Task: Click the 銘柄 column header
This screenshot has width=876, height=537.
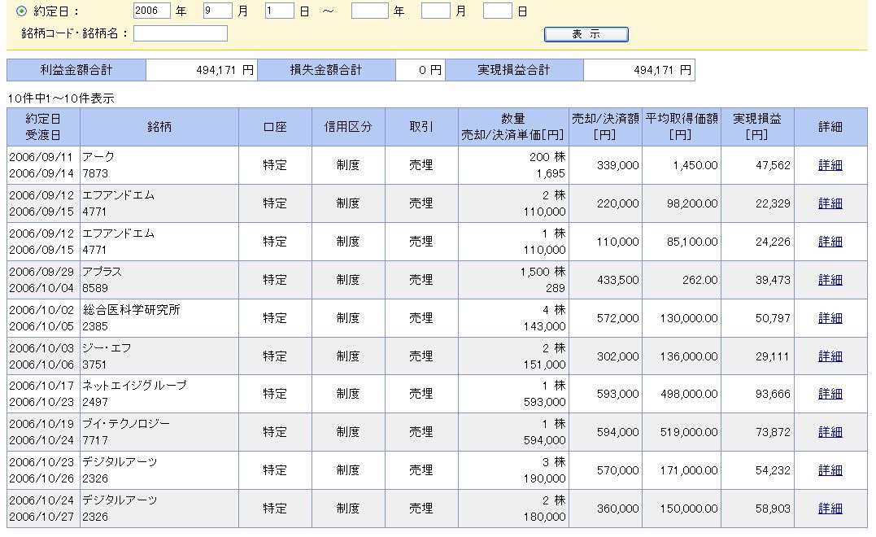Action: [159, 126]
